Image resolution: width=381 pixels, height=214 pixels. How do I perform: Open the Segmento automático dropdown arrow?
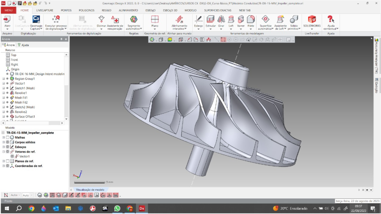[x=141, y=29]
